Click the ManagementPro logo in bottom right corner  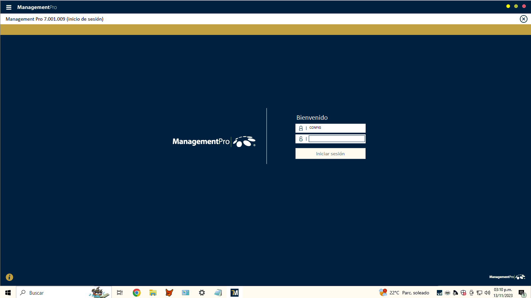pyautogui.click(x=507, y=277)
